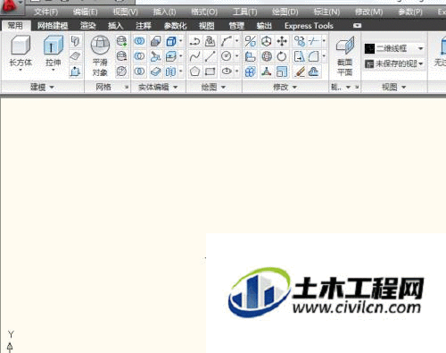Open dropdown arrow below 拉伸
Image resolution: width=446 pixels, height=353 pixels.
[54, 71]
